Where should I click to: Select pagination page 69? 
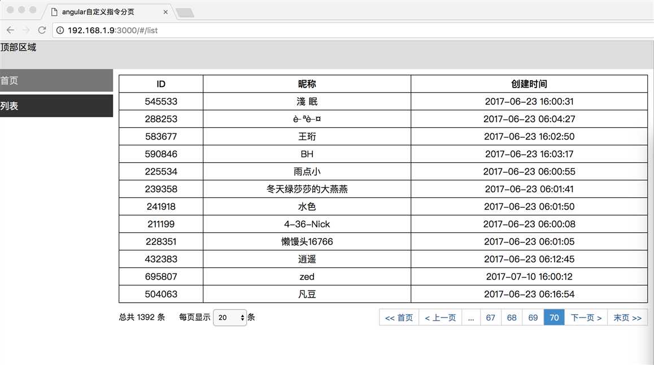[x=532, y=317]
